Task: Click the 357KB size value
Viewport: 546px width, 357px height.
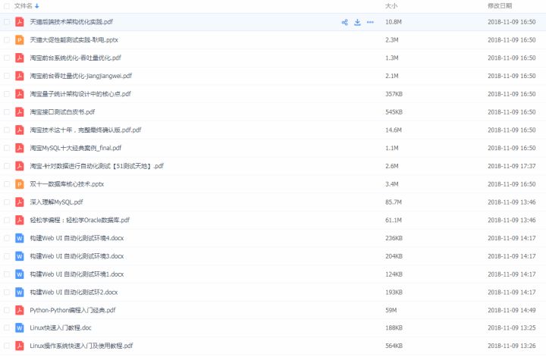Action: (394, 94)
